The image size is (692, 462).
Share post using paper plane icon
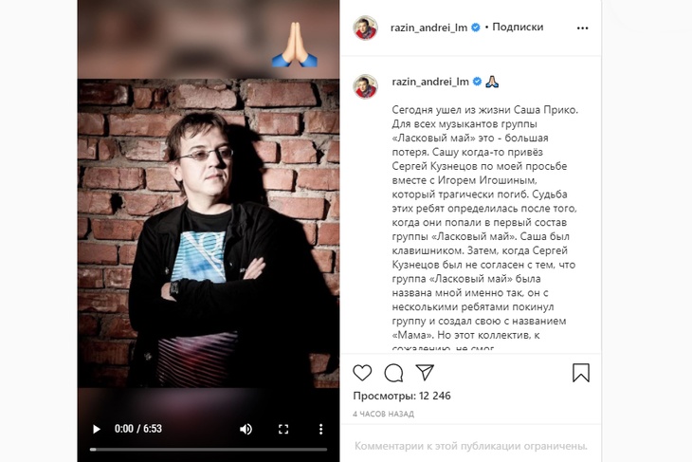coord(425,372)
